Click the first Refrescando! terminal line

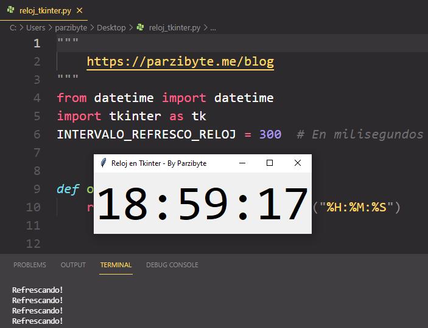38,290
